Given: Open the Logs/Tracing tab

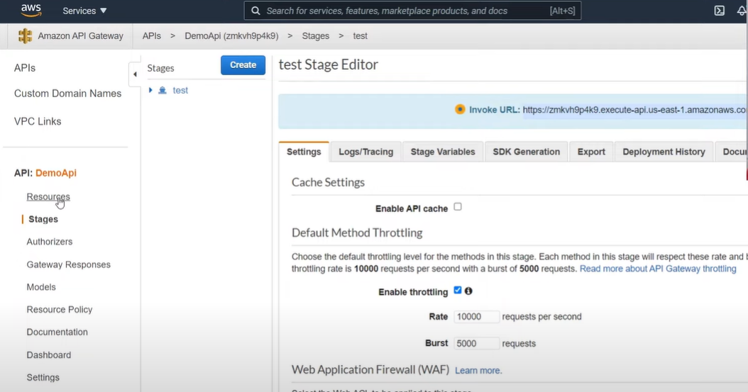Looking at the screenshot, I should tap(366, 152).
